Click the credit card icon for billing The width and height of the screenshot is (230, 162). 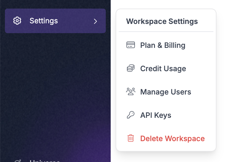click(131, 45)
